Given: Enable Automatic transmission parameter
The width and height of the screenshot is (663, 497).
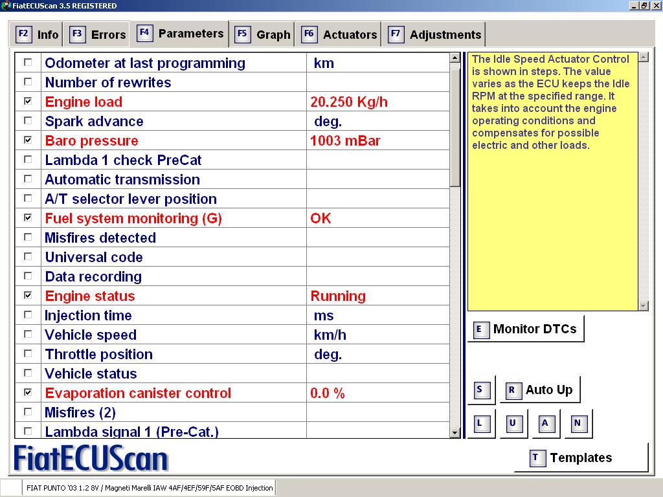Looking at the screenshot, I should click(x=28, y=179).
